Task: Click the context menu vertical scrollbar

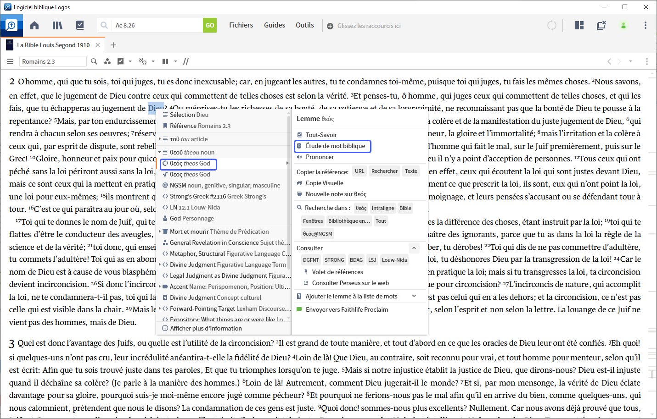Action: point(289,193)
